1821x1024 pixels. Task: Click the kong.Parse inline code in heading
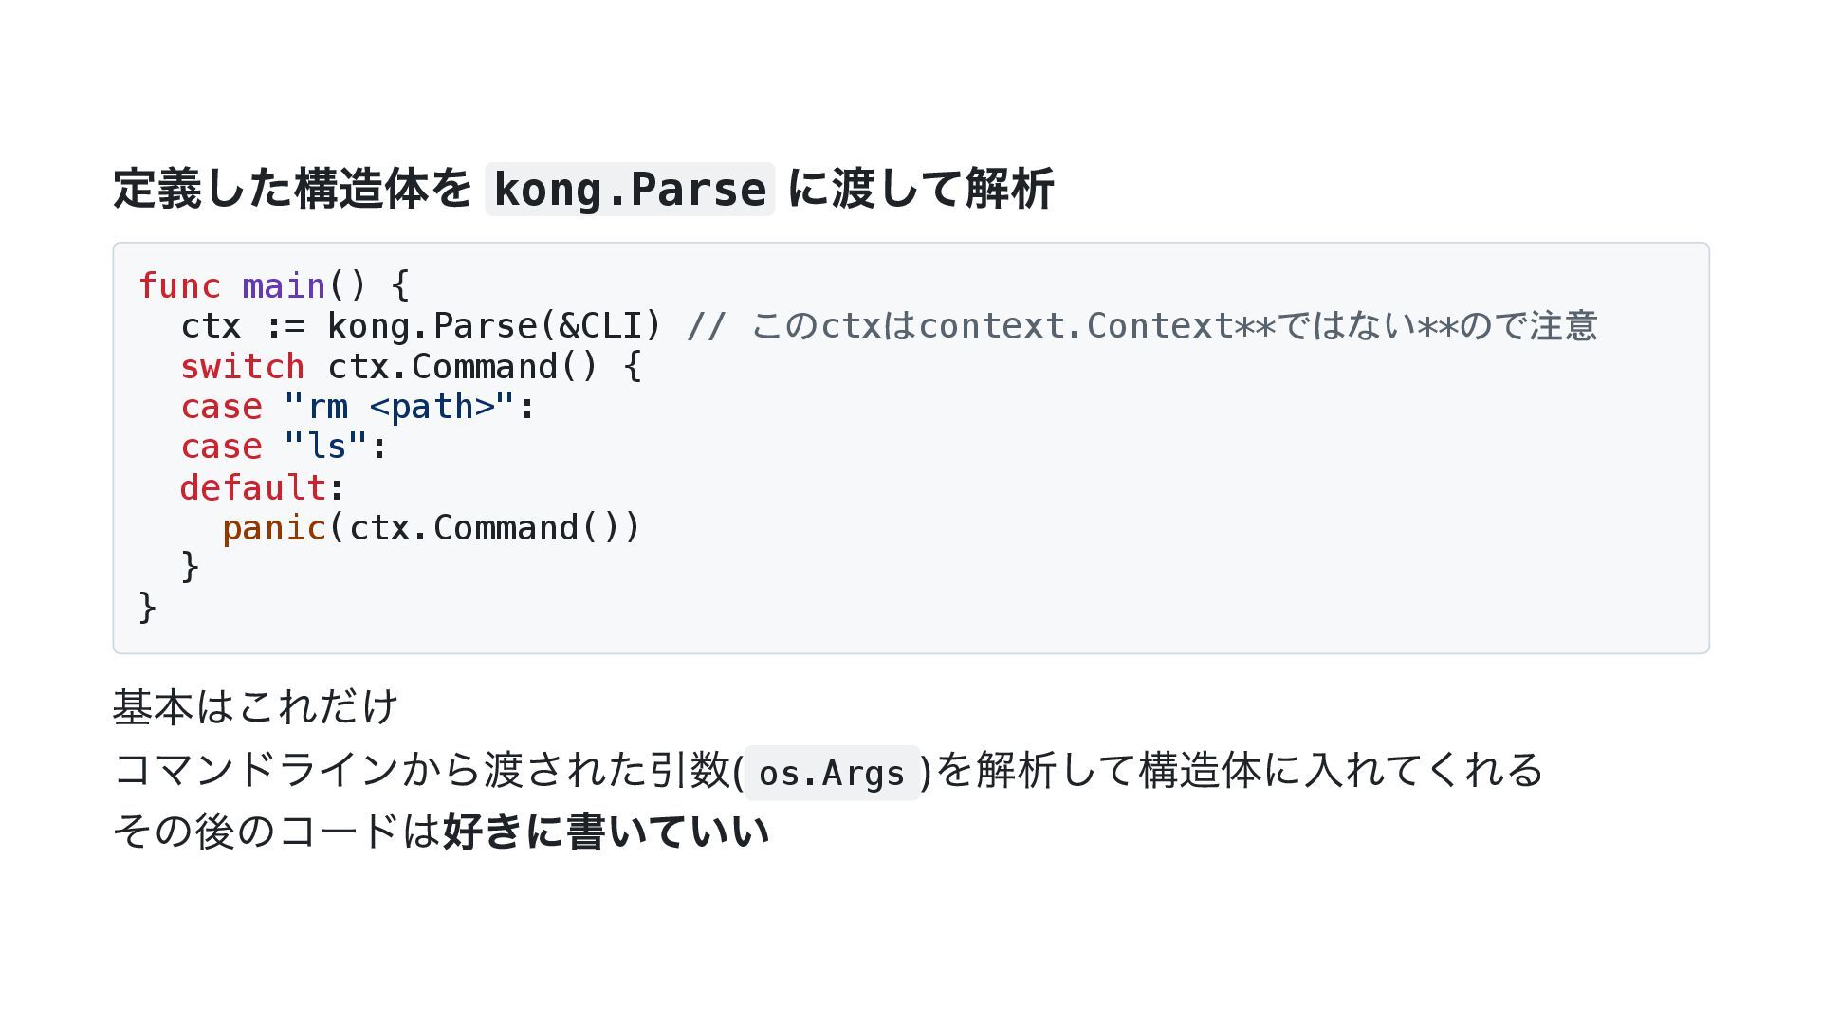(x=630, y=190)
